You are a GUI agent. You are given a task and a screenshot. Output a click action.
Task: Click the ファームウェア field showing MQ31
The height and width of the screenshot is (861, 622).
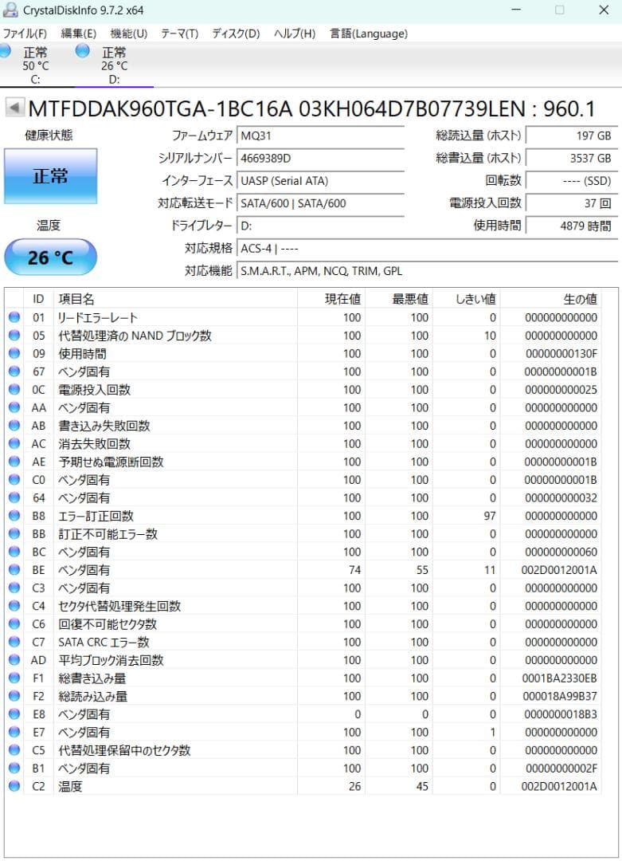coord(320,136)
